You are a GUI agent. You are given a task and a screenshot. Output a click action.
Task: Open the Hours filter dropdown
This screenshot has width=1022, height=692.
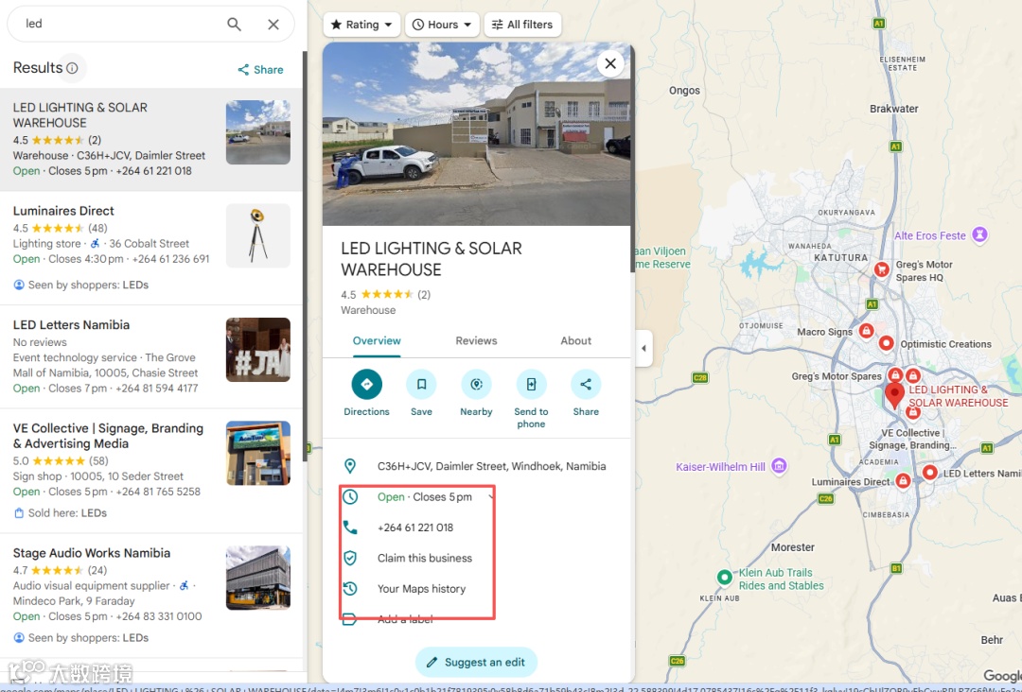click(x=442, y=25)
